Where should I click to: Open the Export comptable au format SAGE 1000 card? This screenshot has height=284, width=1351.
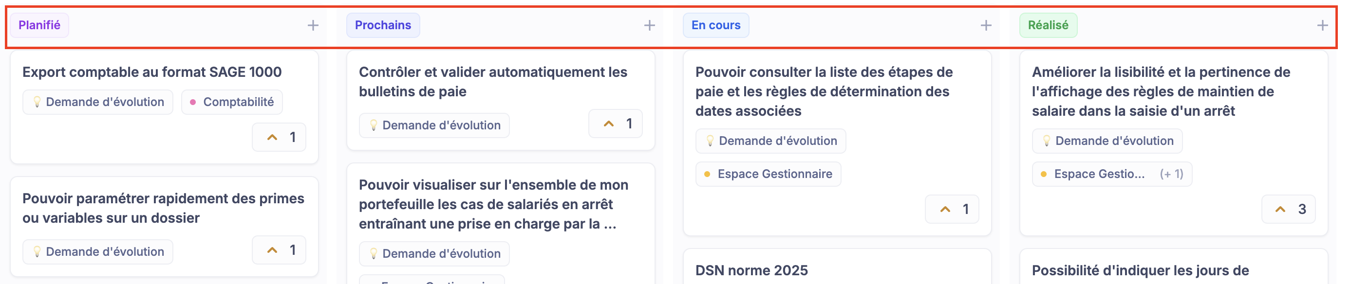coord(152,72)
